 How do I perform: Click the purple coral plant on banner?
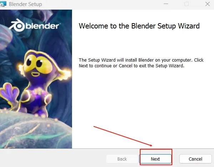pos(9,93)
